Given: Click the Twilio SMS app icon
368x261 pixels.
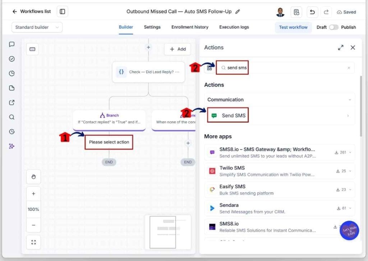Looking at the screenshot, I should click(x=212, y=171).
